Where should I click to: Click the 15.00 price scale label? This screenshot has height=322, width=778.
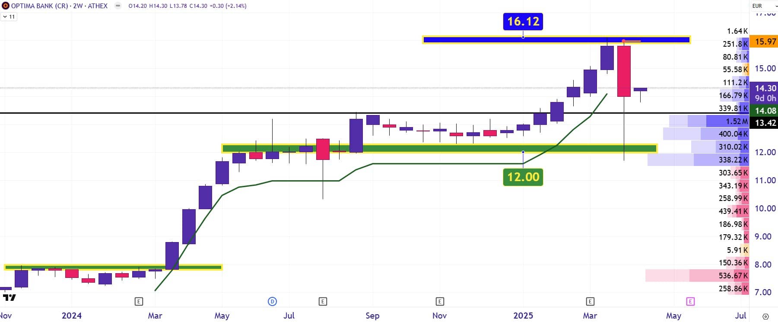765,68
